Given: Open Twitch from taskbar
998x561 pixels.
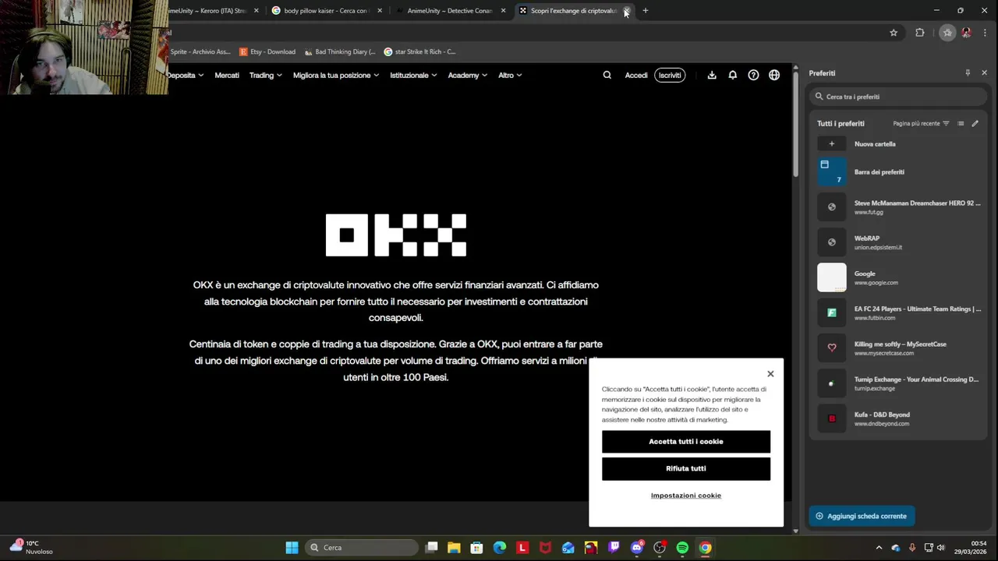Looking at the screenshot, I should (x=614, y=548).
